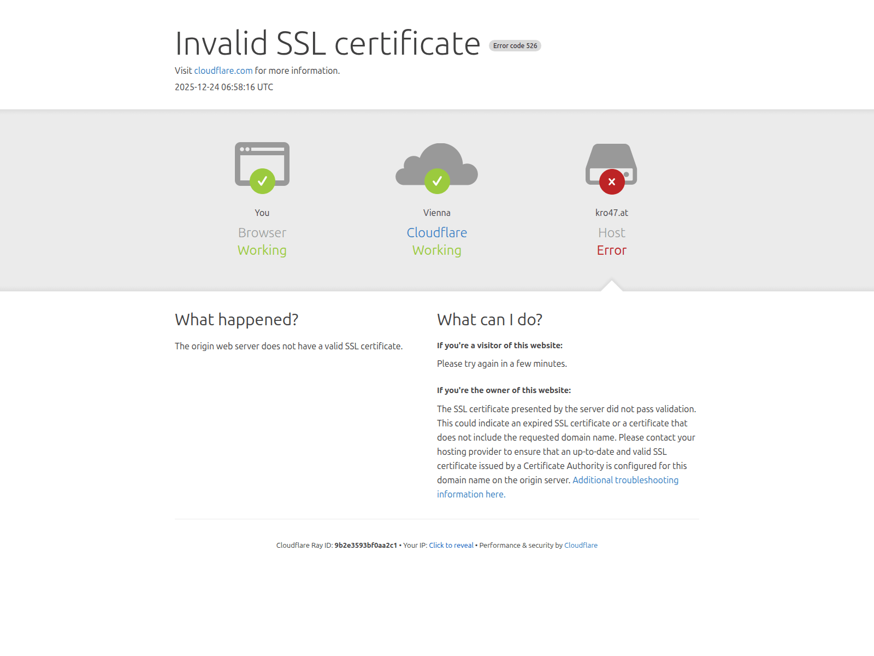Click the red error X on the host icon
The width and height of the screenshot is (874, 656).
pos(611,181)
